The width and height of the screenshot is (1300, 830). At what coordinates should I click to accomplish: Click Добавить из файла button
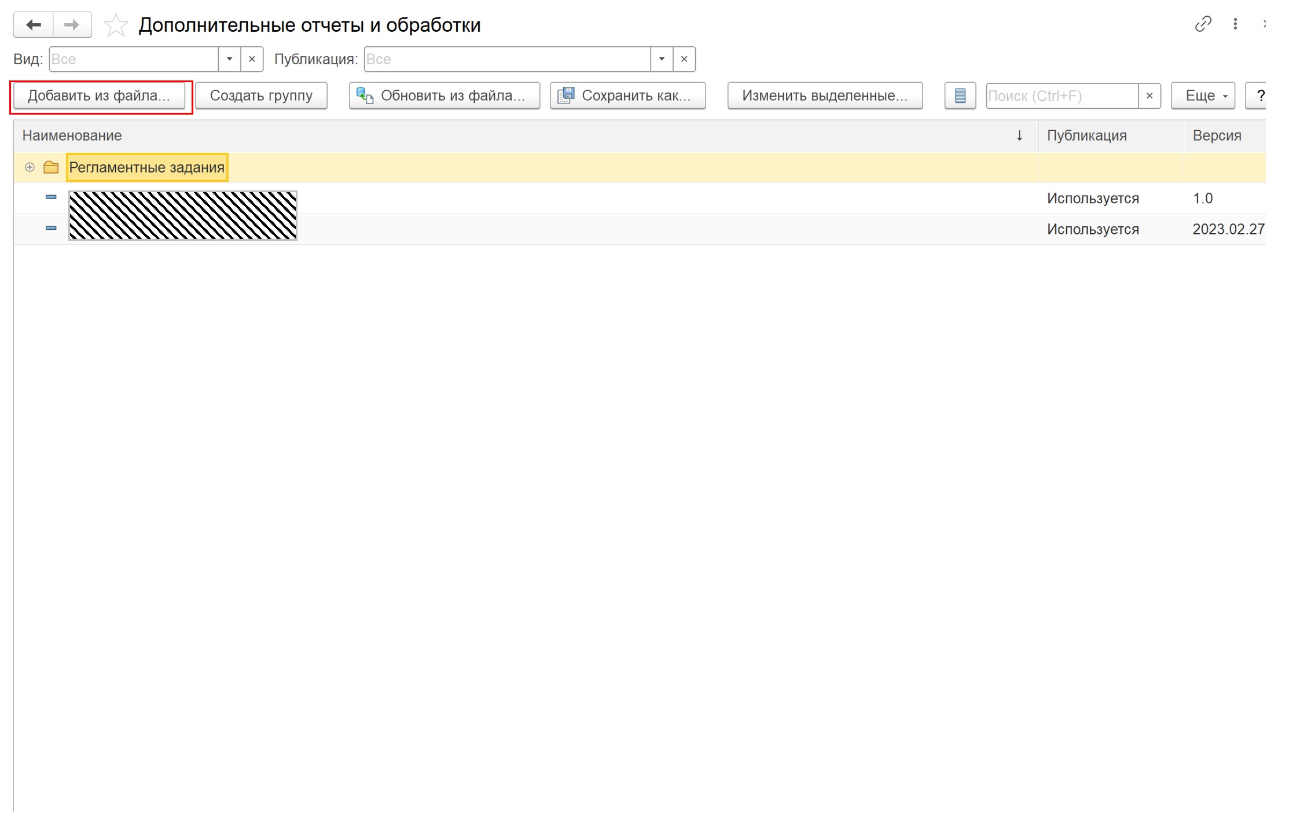coord(99,96)
